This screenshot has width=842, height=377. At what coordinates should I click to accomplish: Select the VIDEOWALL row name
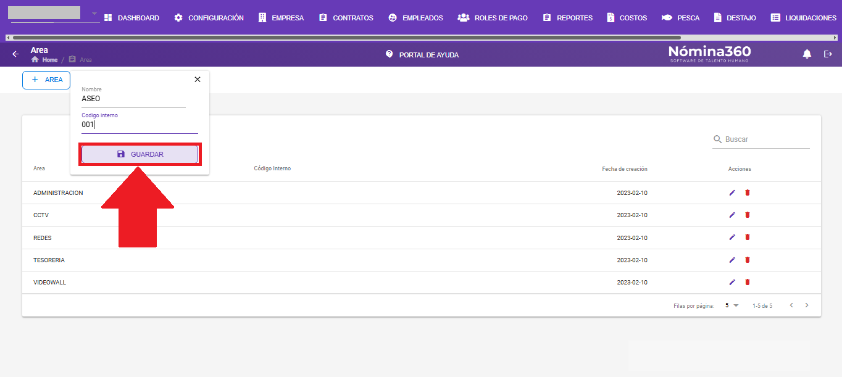click(x=49, y=283)
